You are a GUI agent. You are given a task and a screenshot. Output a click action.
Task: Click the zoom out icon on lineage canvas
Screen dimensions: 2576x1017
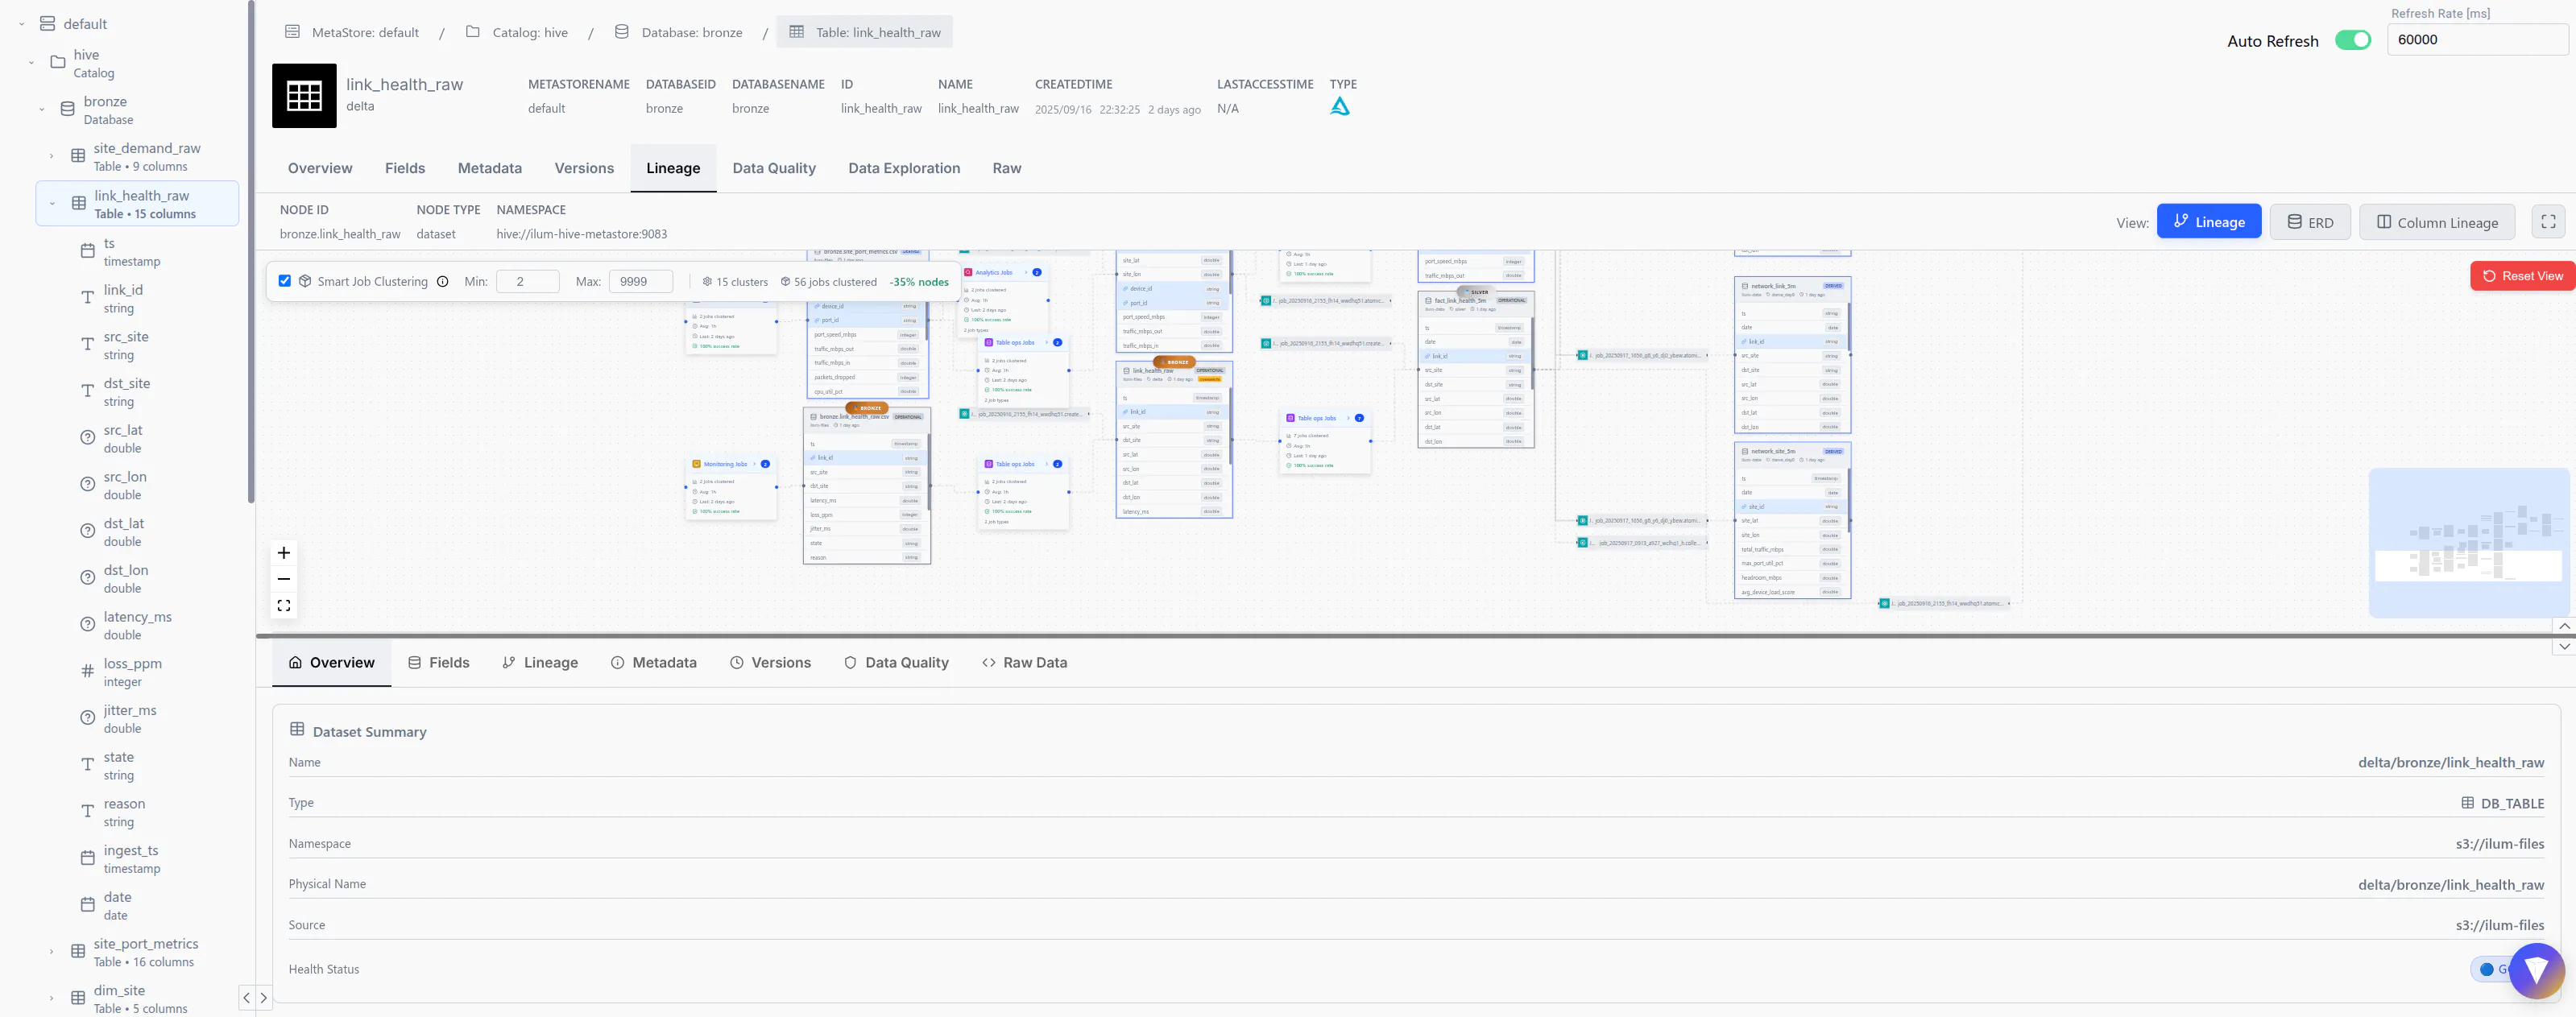point(283,578)
